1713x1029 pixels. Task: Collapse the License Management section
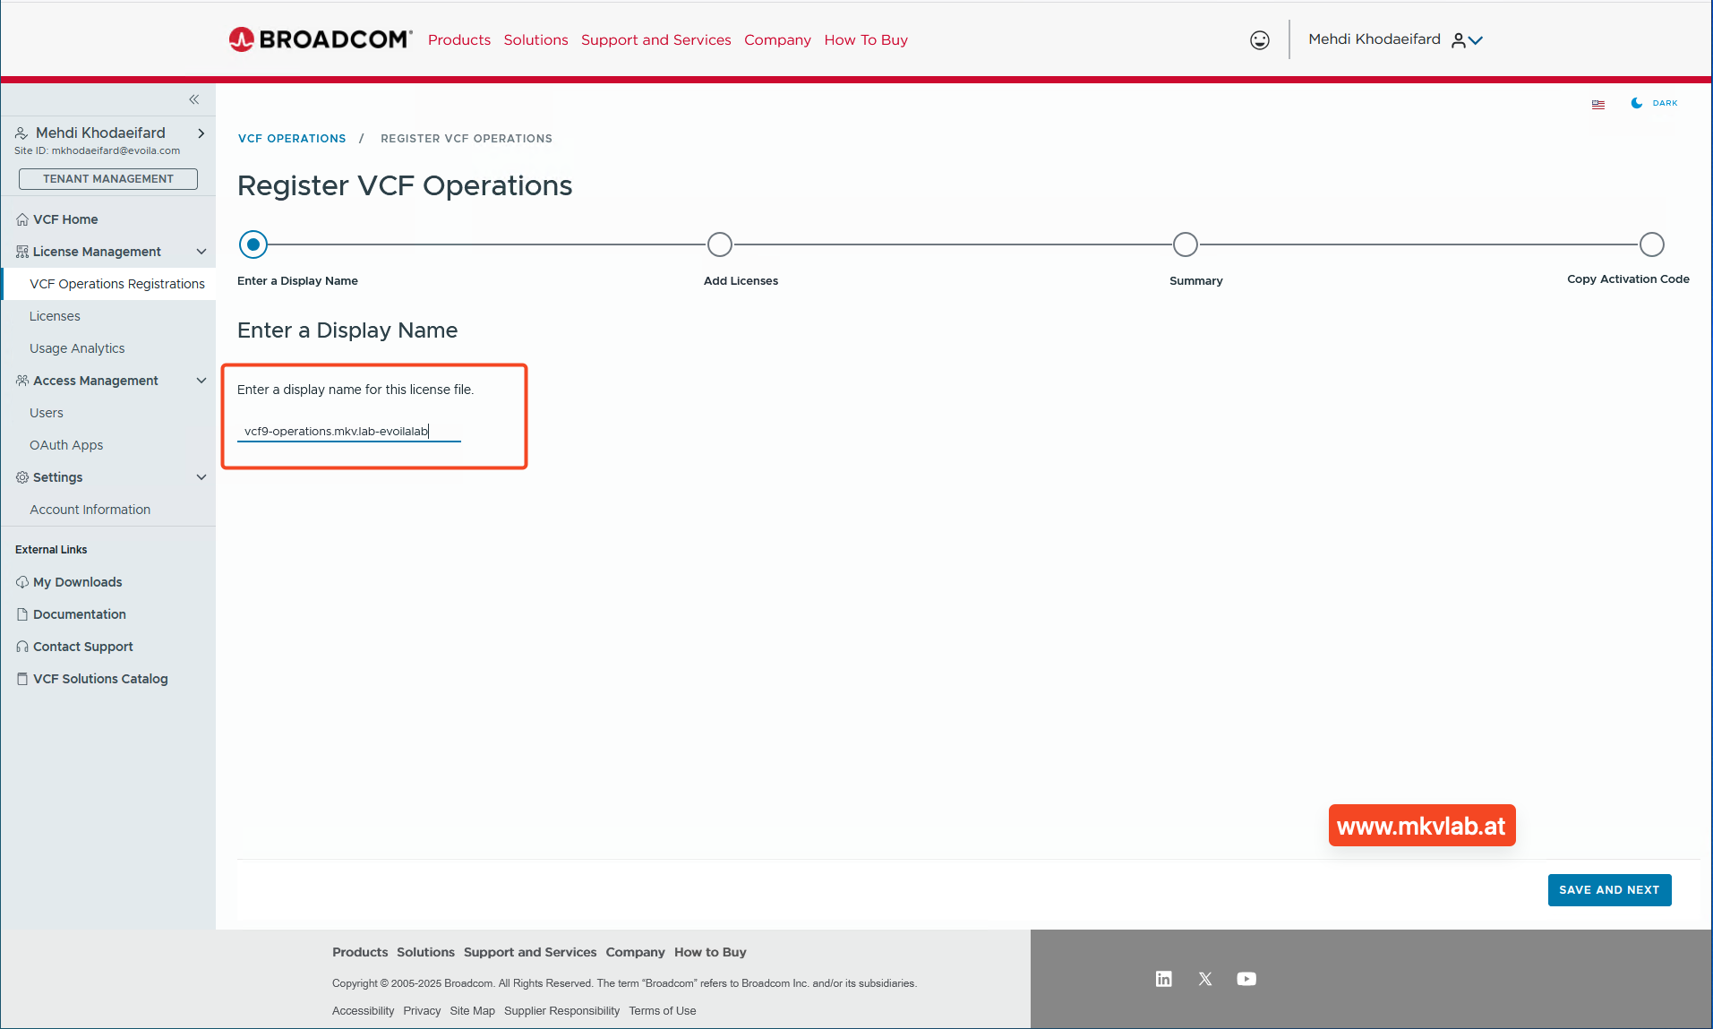coord(201,252)
